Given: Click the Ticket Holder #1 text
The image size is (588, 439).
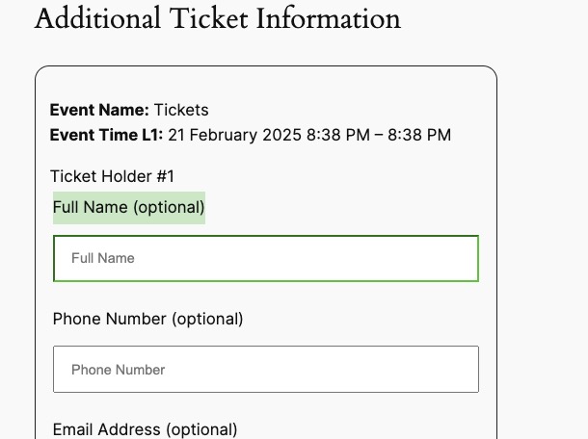Looking at the screenshot, I should point(112,176).
